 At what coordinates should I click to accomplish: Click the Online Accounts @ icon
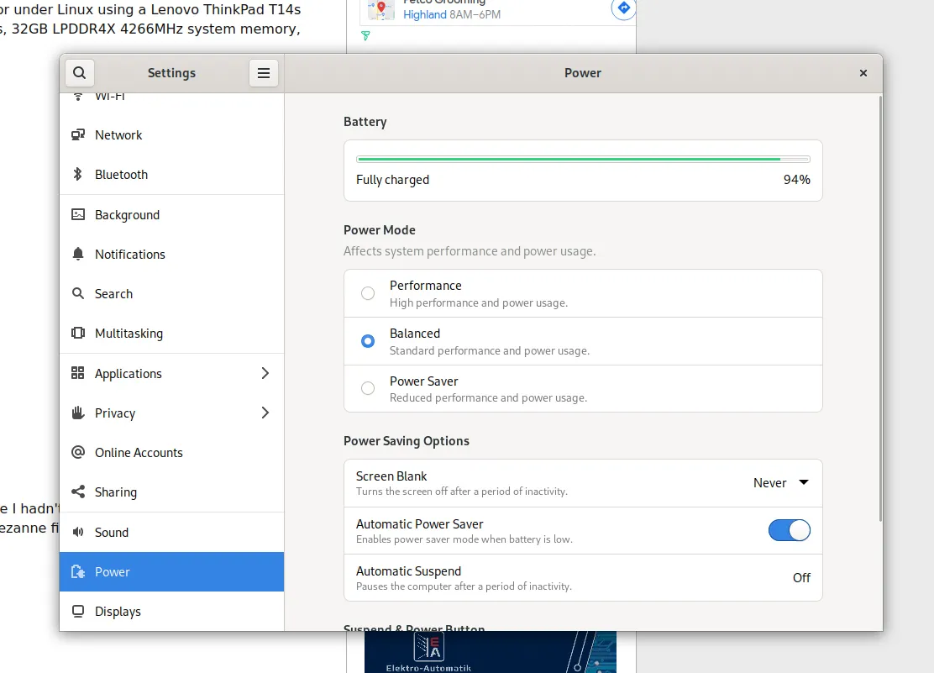78,453
